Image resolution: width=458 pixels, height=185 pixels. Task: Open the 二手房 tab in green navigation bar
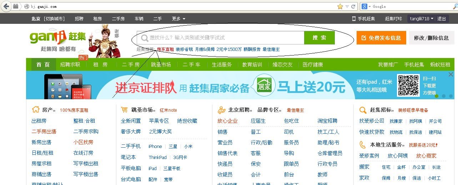(131, 64)
